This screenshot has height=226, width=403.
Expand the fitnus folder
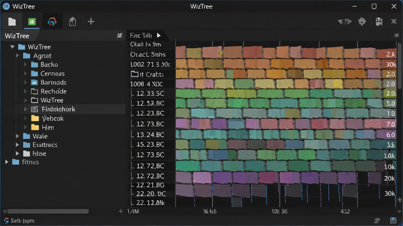click(7, 162)
